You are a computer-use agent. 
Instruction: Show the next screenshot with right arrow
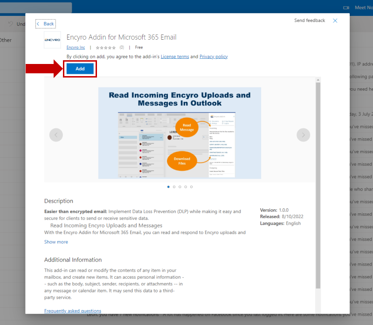point(304,135)
